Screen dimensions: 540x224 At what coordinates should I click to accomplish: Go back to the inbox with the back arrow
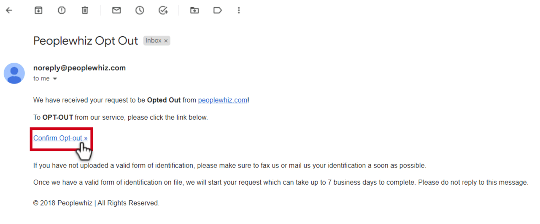click(x=9, y=11)
